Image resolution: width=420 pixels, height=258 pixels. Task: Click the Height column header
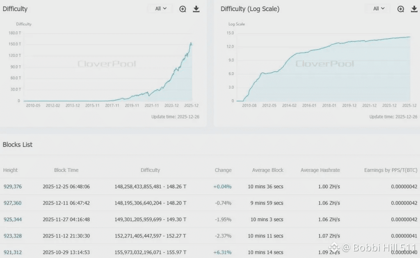coord(10,170)
